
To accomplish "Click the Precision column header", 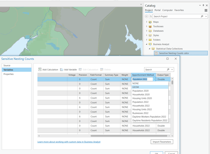I will point(83,75).
